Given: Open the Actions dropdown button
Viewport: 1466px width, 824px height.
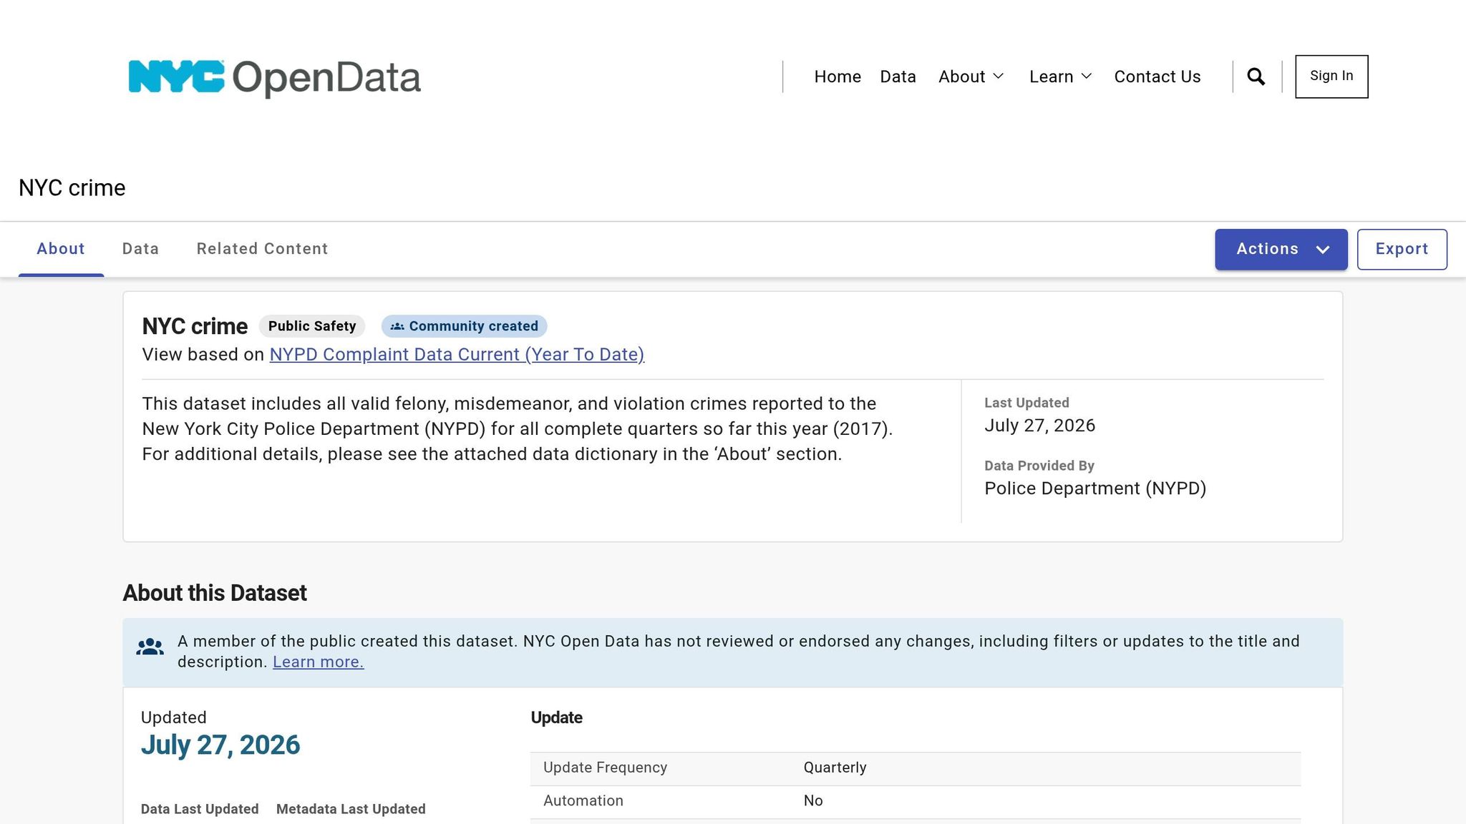Looking at the screenshot, I should pyautogui.click(x=1281, y=249).
